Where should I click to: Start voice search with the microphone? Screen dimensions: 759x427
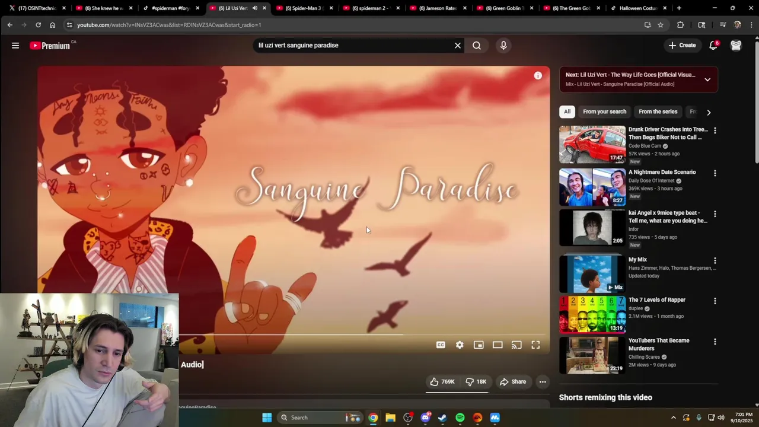[x=503, y=45]
